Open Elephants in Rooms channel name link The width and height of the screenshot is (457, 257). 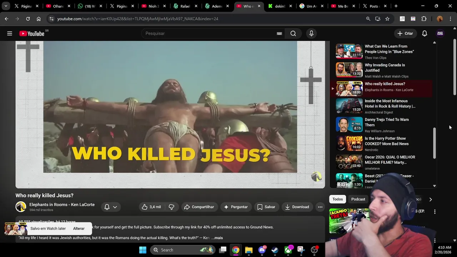tap(62, 205)
